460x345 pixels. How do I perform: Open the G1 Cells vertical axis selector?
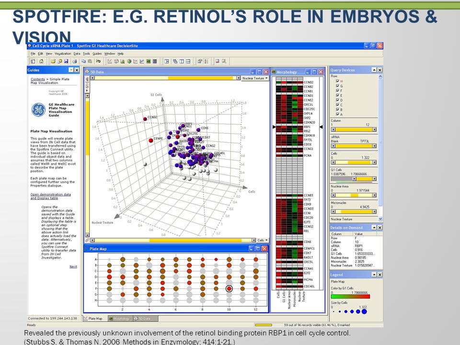point(87,85)
